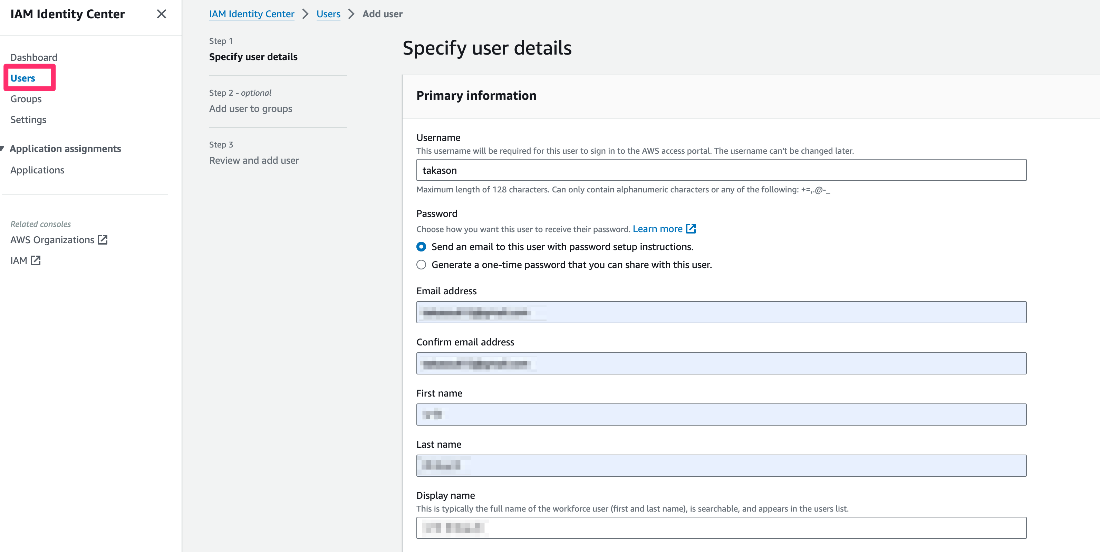Image resolution: width=1100 pixels, height=552 pixels.
Task: Select generate a one-time password option
Action: pyautogui.click(x=421, y=265)
